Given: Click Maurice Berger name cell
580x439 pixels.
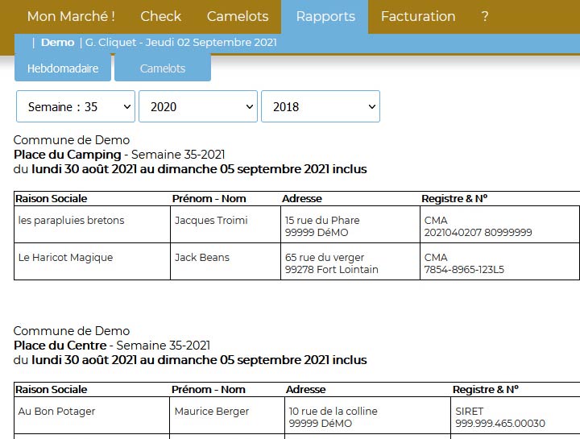Looking at the screenshot, I should (227, 416).
